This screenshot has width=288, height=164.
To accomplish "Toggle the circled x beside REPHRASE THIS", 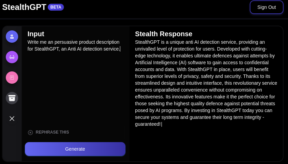I will click(x=30, y=133).
